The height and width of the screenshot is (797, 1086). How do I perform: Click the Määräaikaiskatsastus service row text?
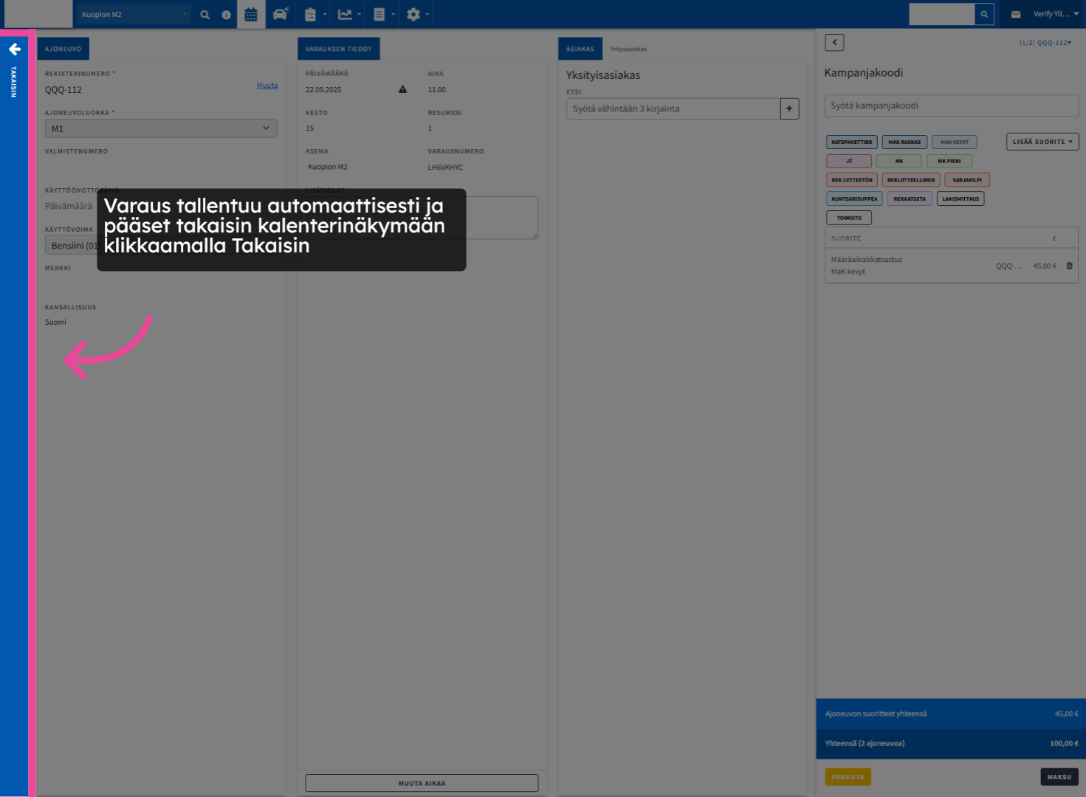pos(867,260)
